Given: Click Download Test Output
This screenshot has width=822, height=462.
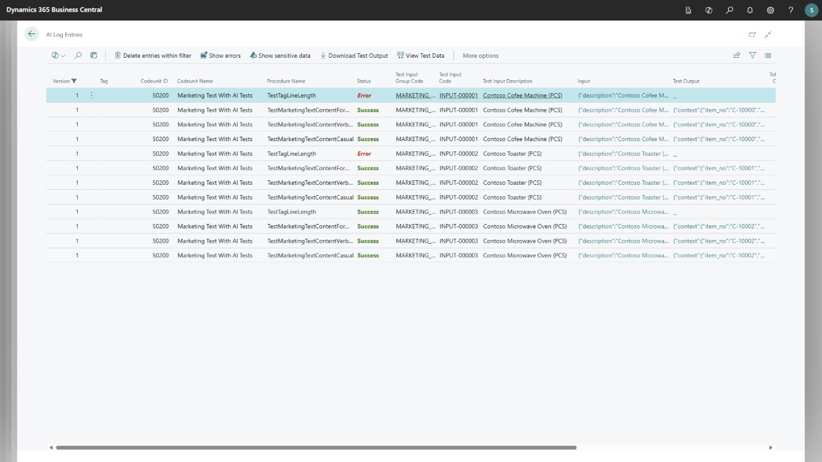Looking at the screenshot, I should click(354, 55).
